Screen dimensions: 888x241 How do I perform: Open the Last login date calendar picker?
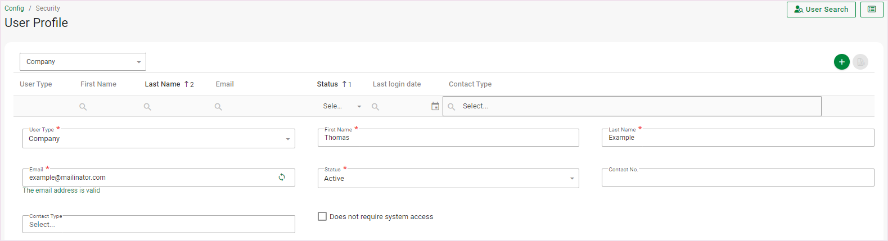(435, 106)
